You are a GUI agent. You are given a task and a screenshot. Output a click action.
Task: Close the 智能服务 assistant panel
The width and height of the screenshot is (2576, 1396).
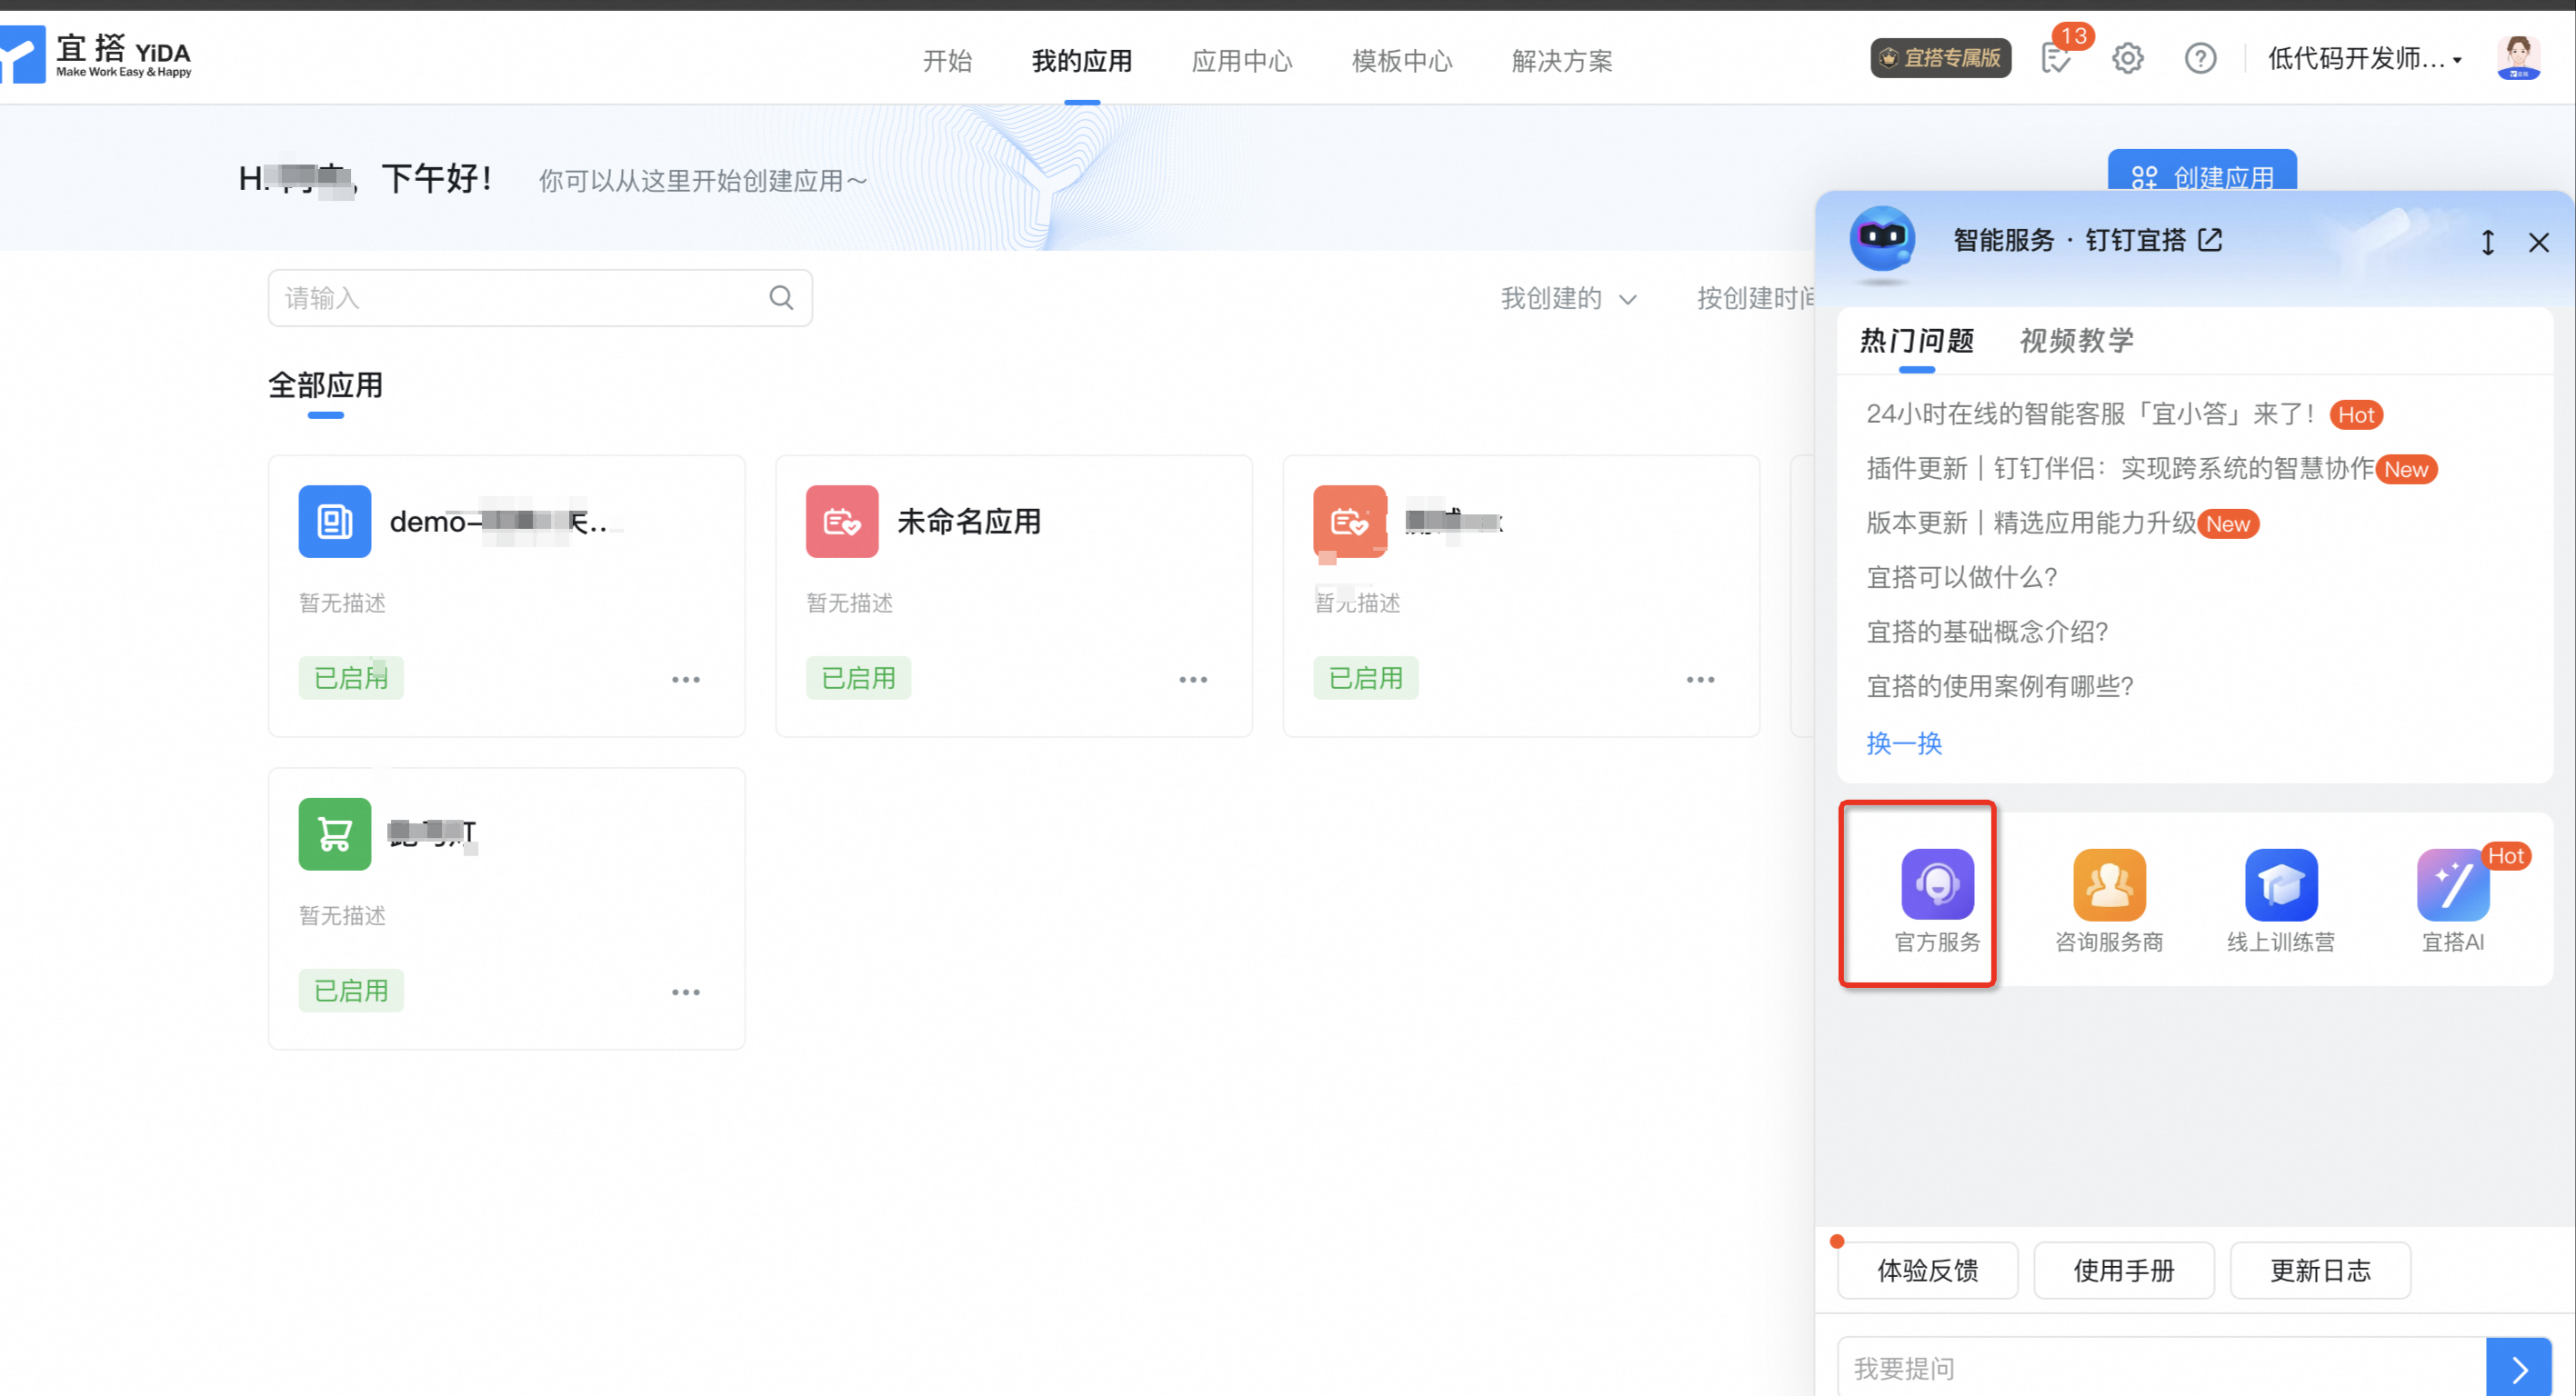pos(2538,243)
